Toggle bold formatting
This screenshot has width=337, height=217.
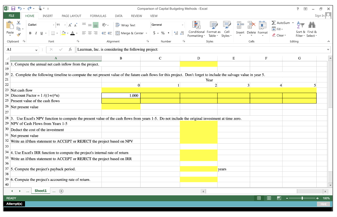pos(30,34)
